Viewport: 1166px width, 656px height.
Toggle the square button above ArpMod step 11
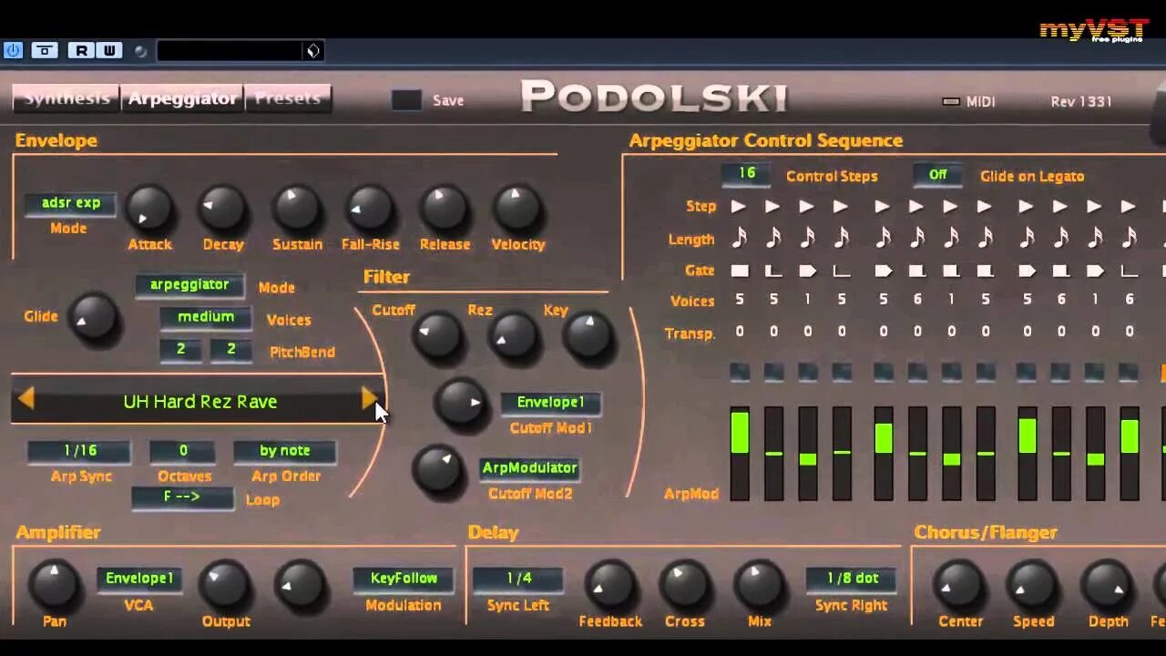tap(1095, 372)
